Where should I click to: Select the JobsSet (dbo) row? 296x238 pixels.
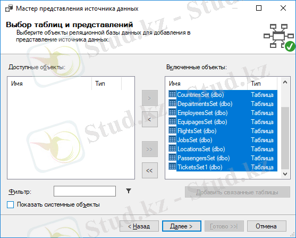click(223, 140)
